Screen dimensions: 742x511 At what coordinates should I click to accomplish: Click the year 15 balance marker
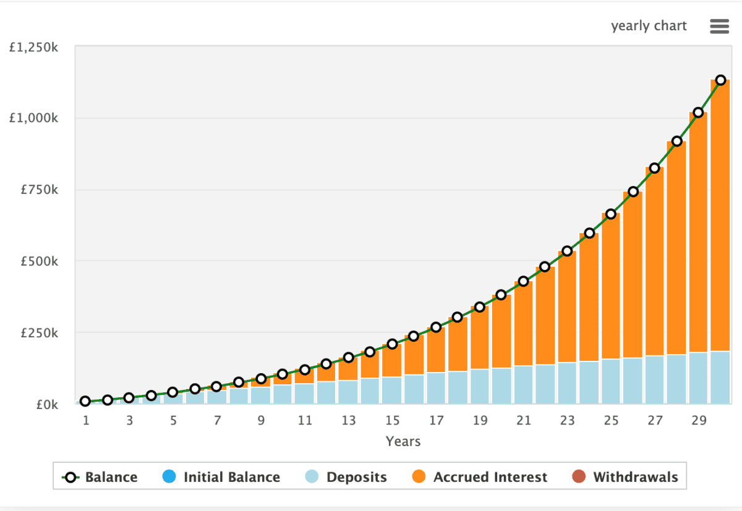392,344
